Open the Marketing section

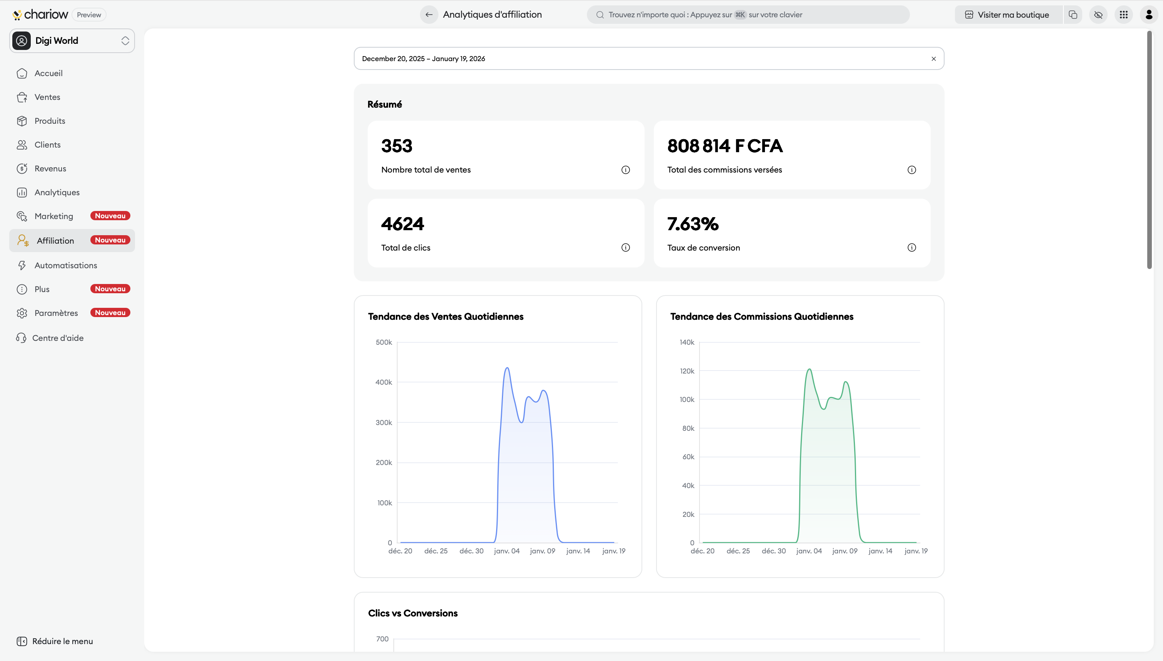53,216
